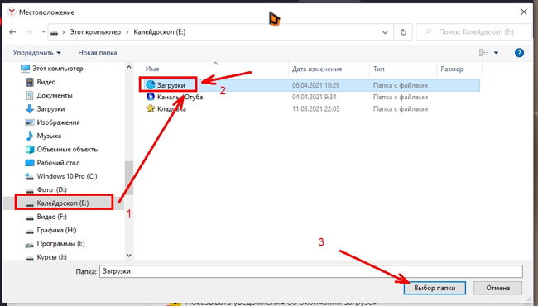538x306 pixels.
Task: Click date '06.04.2021 10:29' cell
Action: tap(315, 85)
